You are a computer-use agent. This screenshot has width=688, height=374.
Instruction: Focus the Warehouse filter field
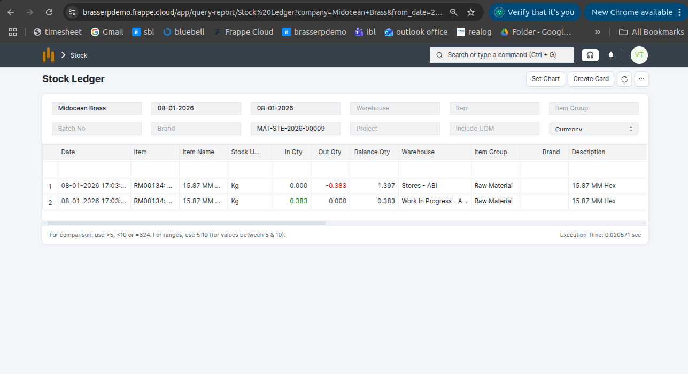pos(395,108)
